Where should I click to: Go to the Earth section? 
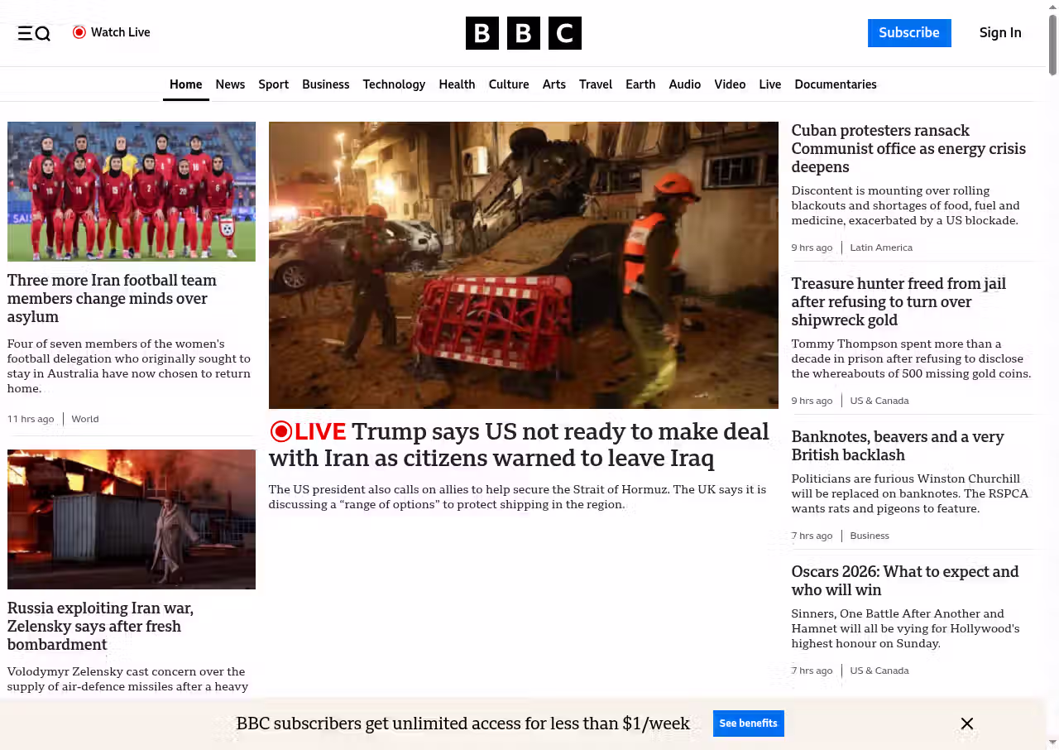pyautogui.click(x=640, y=84)
